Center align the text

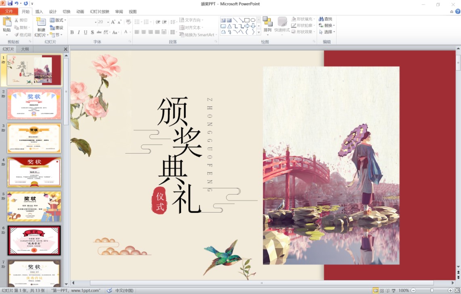point(144,32)
